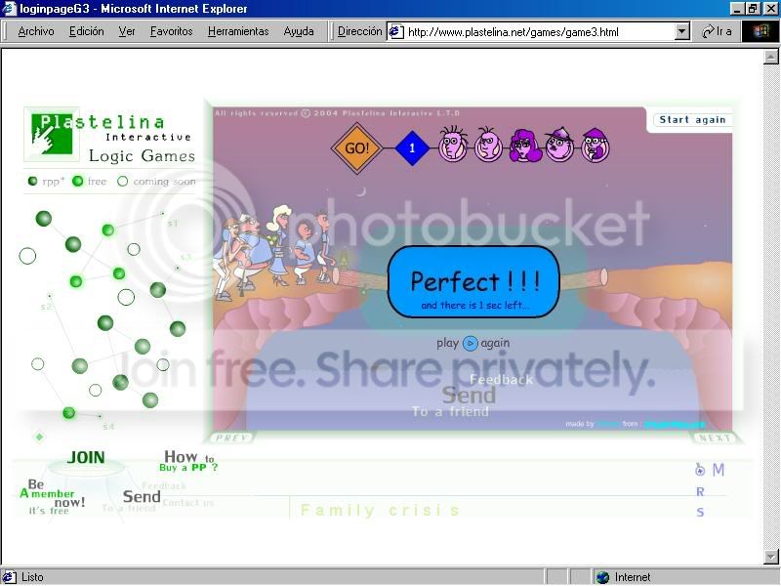Click the s1 node label
The width and height of the screenshot is (781, 586).
173,224
